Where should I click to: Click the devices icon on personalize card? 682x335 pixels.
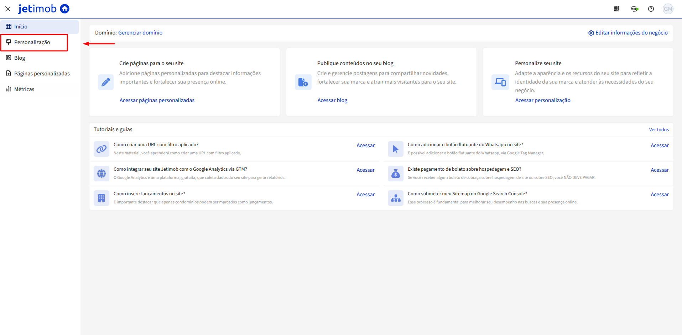point(500,82)
